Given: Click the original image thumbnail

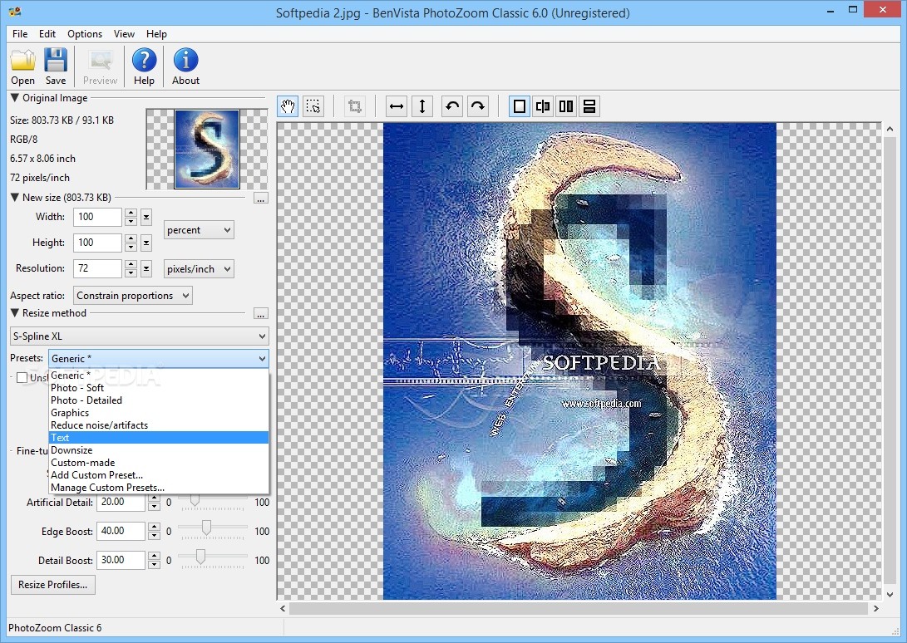Looking at the screenshot, I should click(207, 150).
